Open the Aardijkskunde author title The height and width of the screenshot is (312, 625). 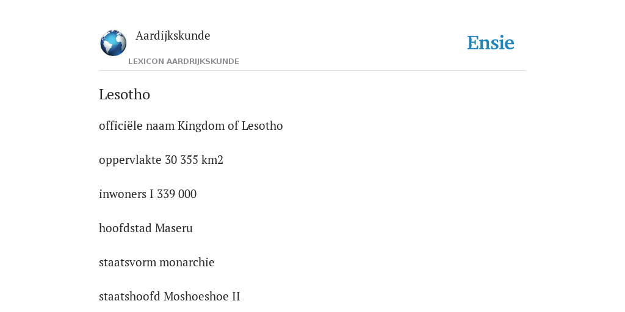(173, 35)
